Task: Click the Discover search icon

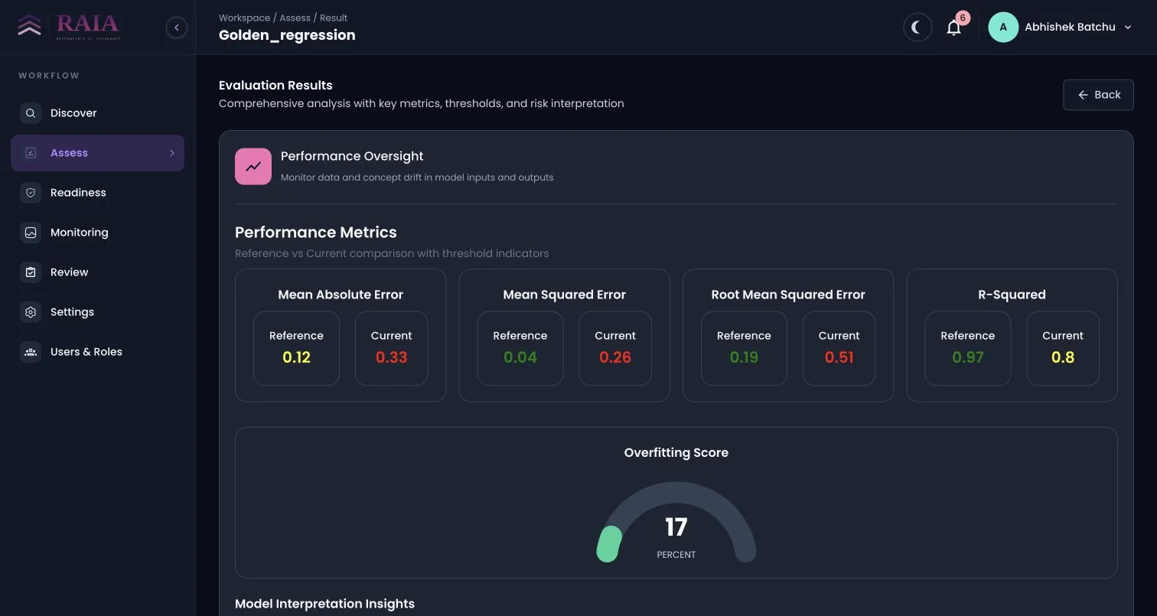Action: 31,113
